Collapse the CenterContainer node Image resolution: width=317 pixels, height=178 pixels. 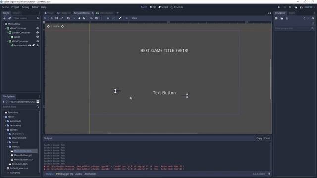pyautogui.click(x=8, y=33)
